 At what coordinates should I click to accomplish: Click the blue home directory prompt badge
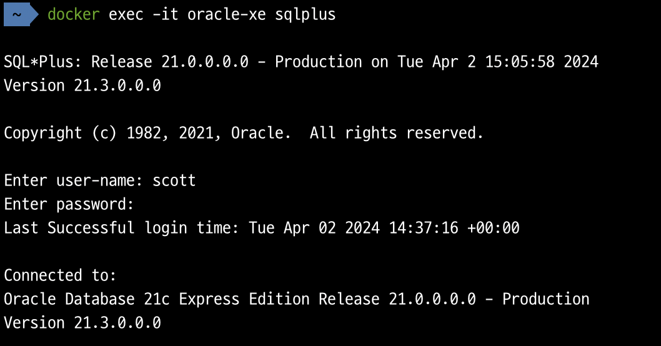pyautogui.click(x=21, y=14)
